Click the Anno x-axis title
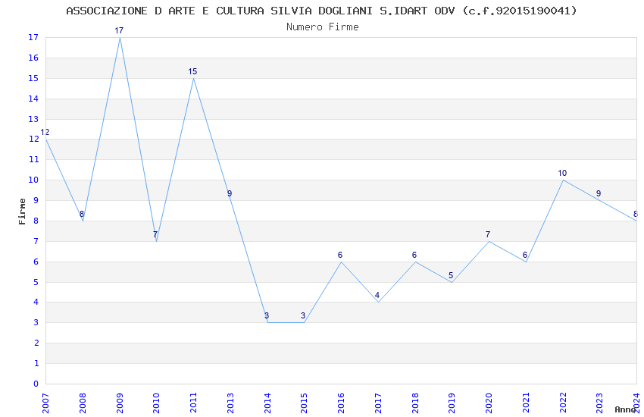 click(625, 409)
